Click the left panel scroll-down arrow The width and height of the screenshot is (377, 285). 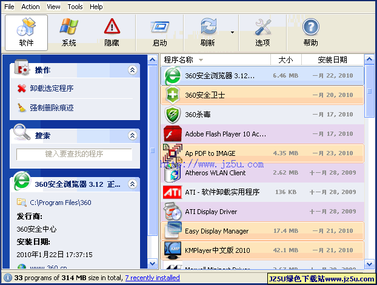coord(152,264)
